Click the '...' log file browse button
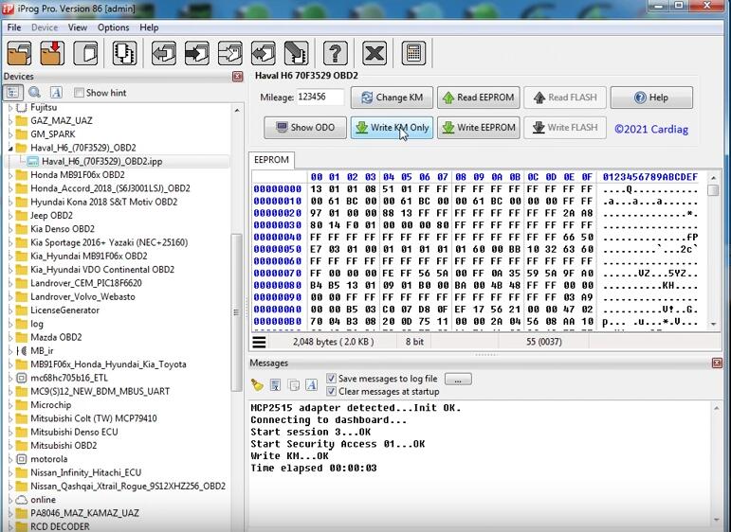This screenshot has width=731, height=532. pyautogui.click(x=458, y=379)
